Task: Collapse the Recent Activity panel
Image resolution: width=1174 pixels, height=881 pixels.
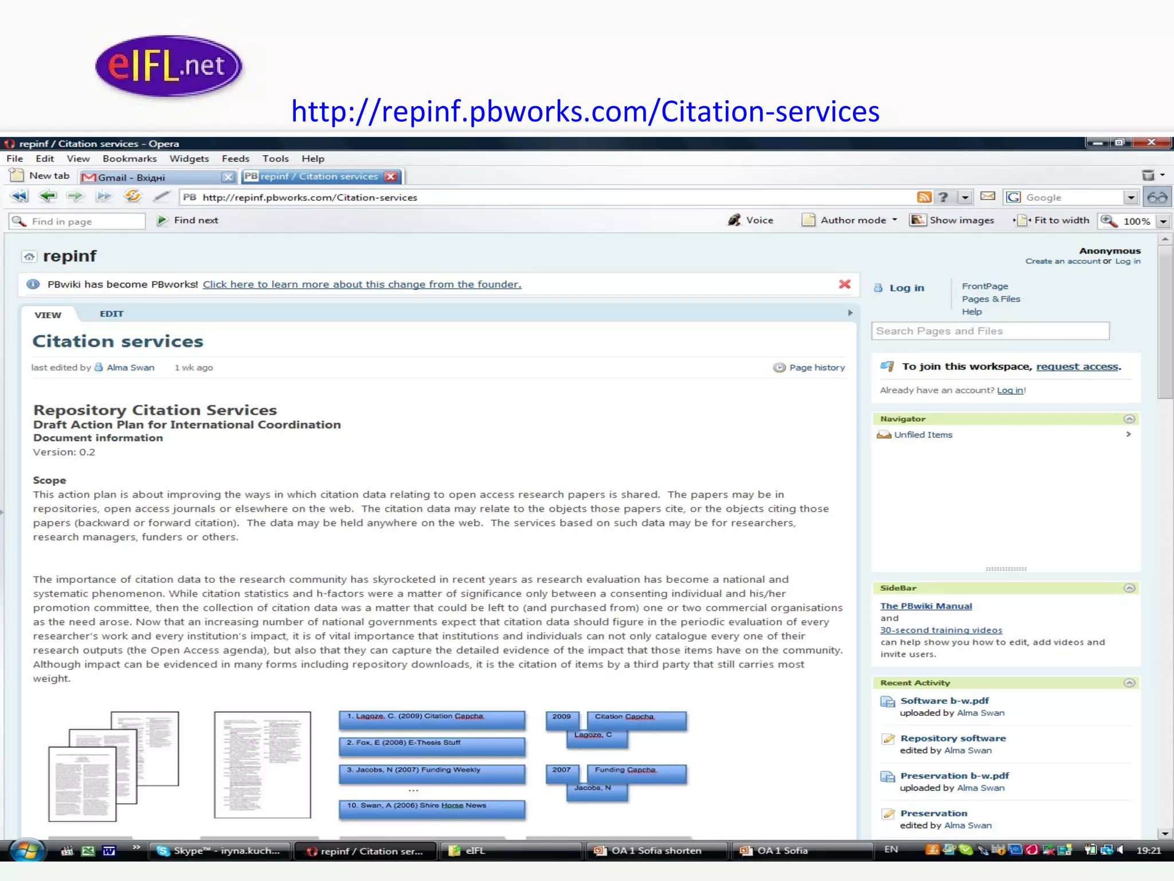Action: 1129,683
